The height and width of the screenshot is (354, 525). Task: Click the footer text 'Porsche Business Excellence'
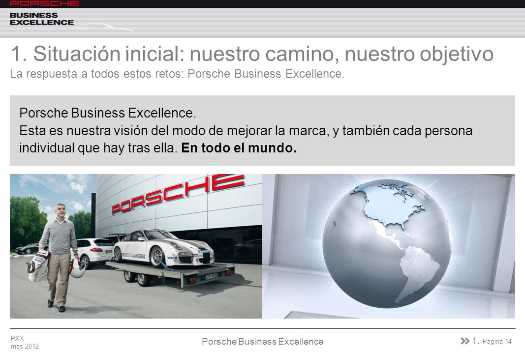263,341
